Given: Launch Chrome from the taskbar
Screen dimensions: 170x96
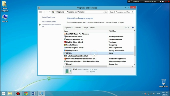Looking at the screenshot, I should 26,94.
